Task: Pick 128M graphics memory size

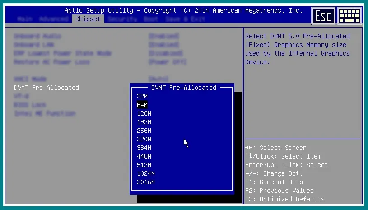Action: tap(144, 113)
